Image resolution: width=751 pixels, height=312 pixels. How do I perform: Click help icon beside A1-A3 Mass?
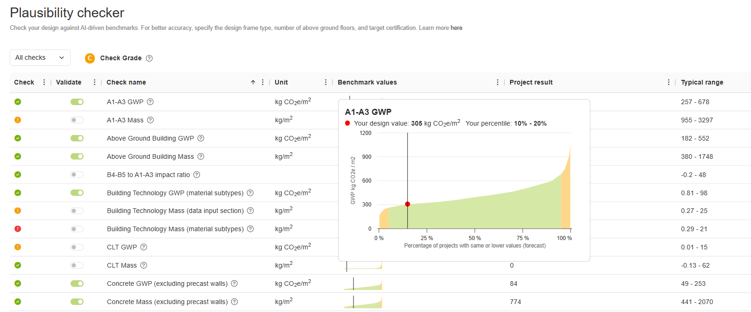point(150,120)
